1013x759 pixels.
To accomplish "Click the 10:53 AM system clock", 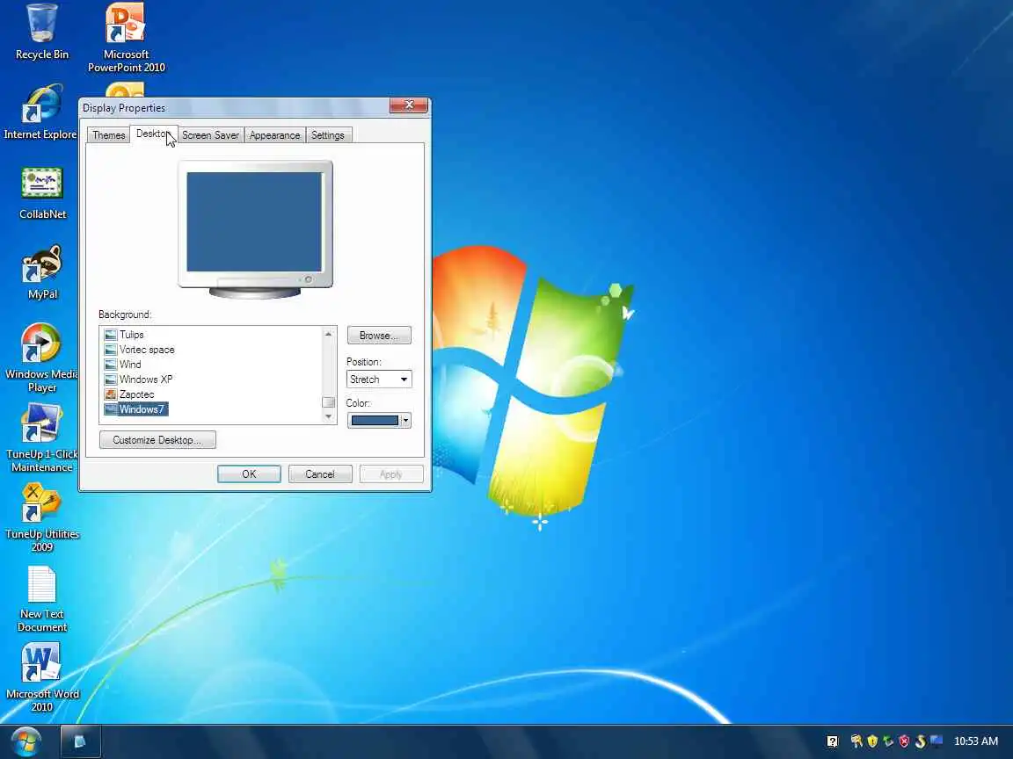I will tap(975, 741).
